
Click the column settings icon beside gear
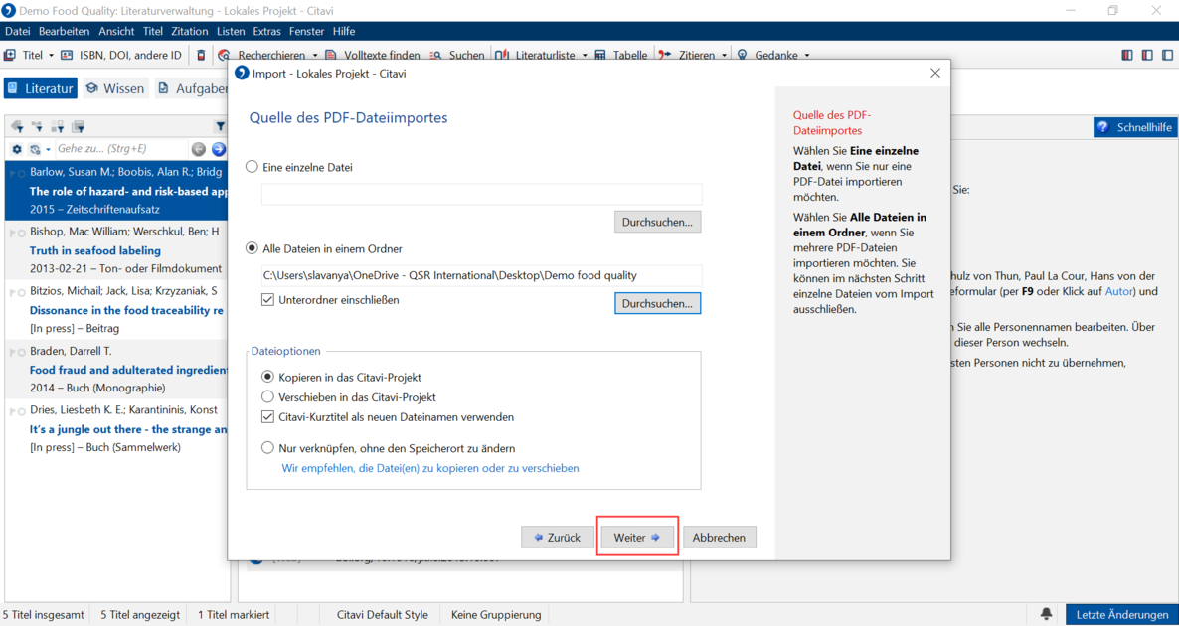pos(35,149)
